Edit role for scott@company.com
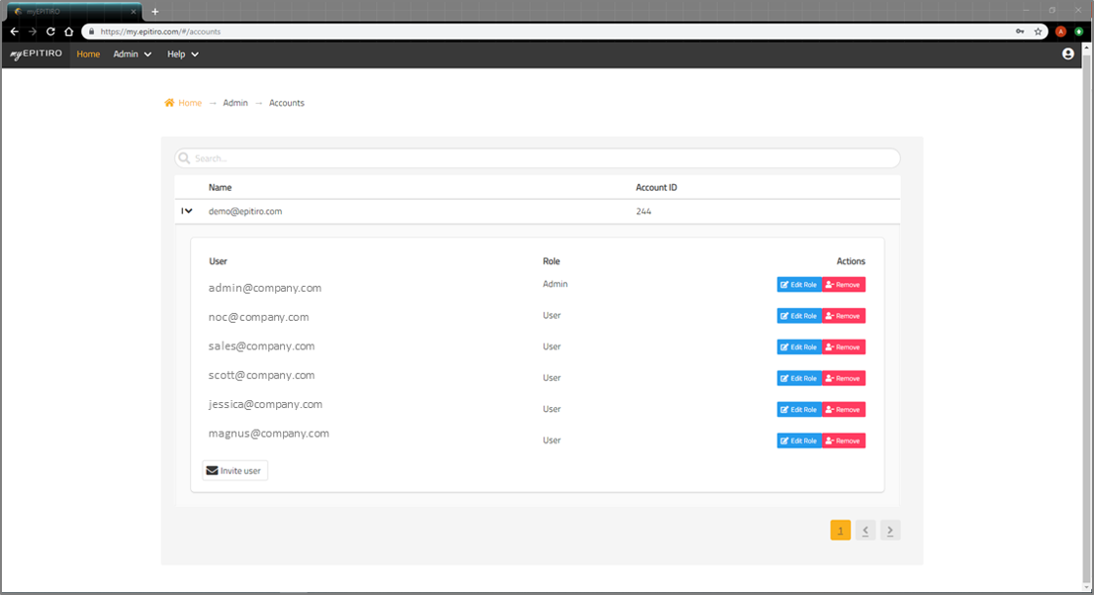1094x595 pixels. coord(799,379)
